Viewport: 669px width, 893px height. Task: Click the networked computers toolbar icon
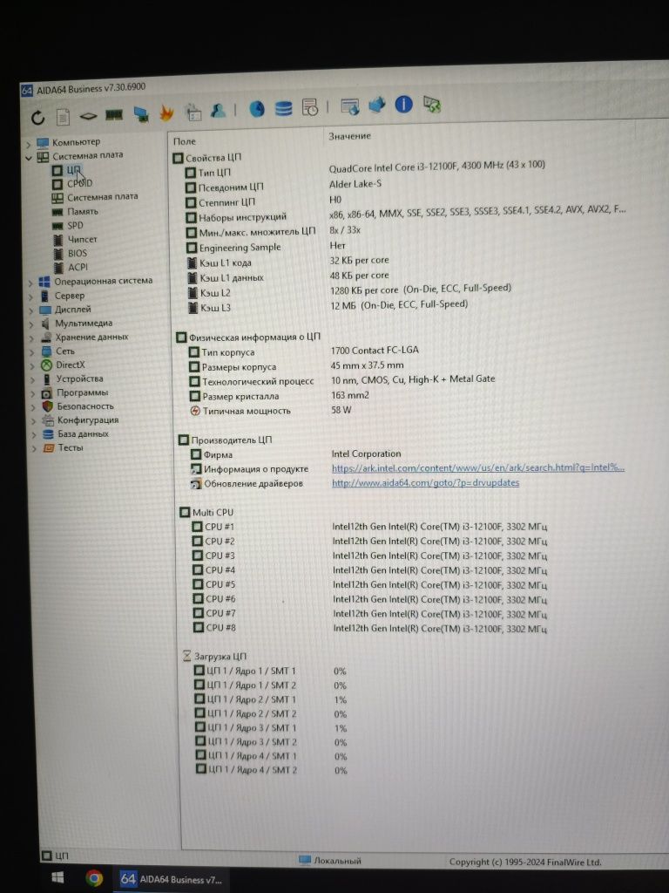point(140,114)
